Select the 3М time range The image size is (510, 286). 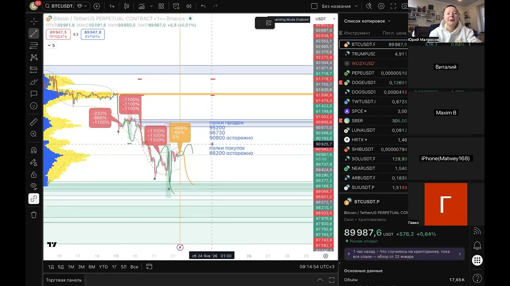pyautogui.click(x=81, y=267)
